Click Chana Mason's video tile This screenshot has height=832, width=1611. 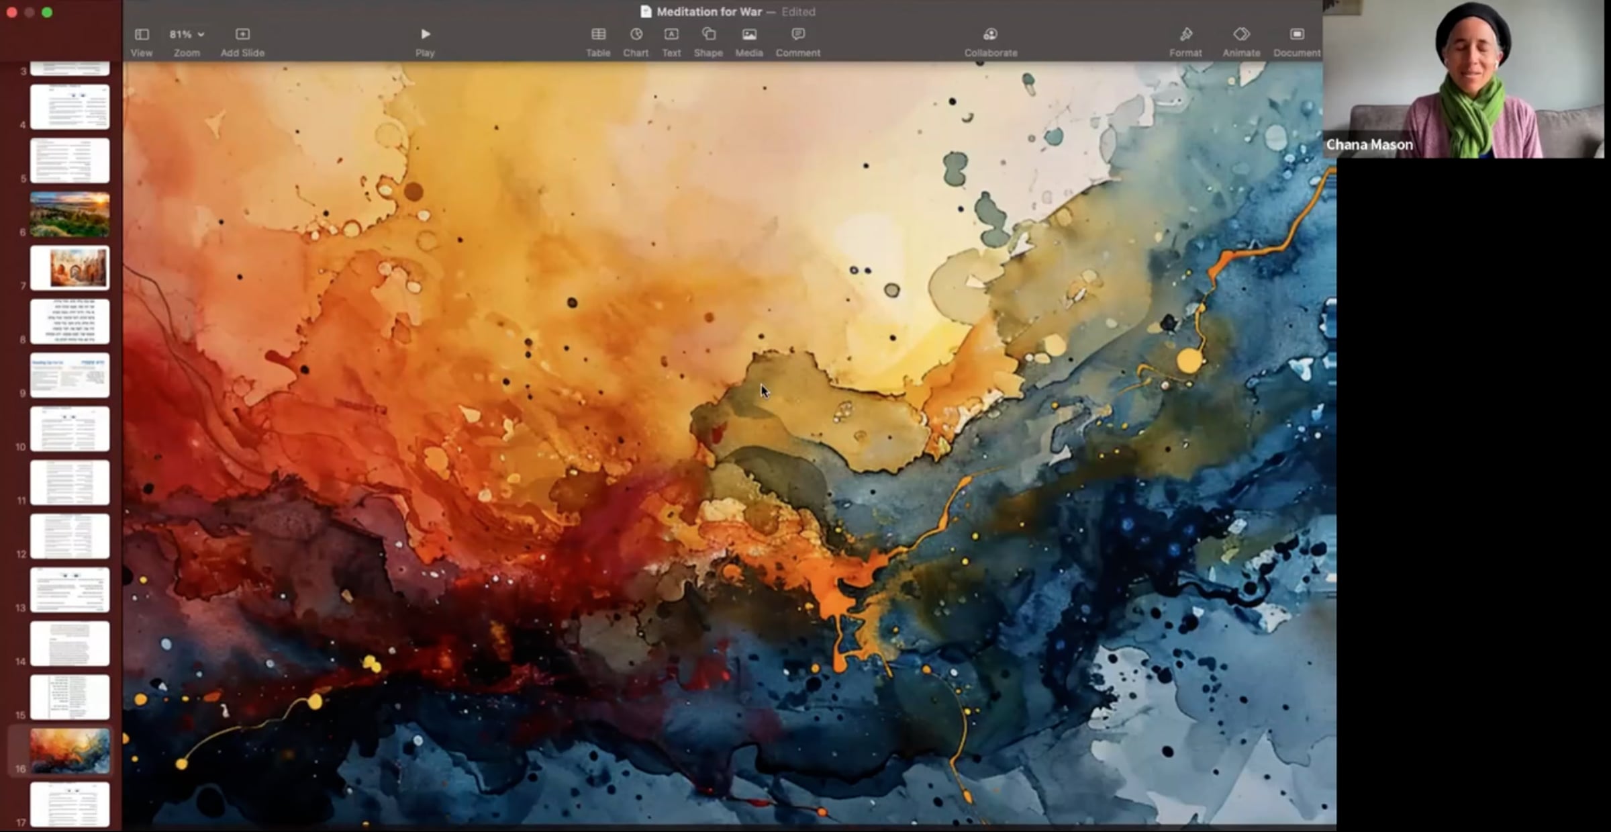point(1463,79)
